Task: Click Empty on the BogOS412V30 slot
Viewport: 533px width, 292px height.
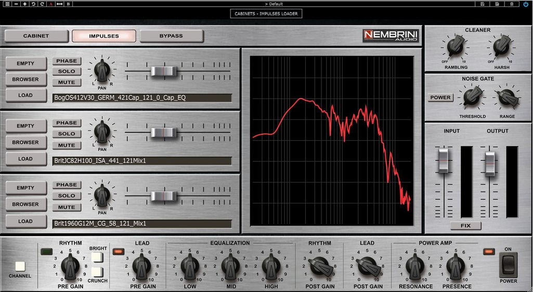Action: (26, 64)
